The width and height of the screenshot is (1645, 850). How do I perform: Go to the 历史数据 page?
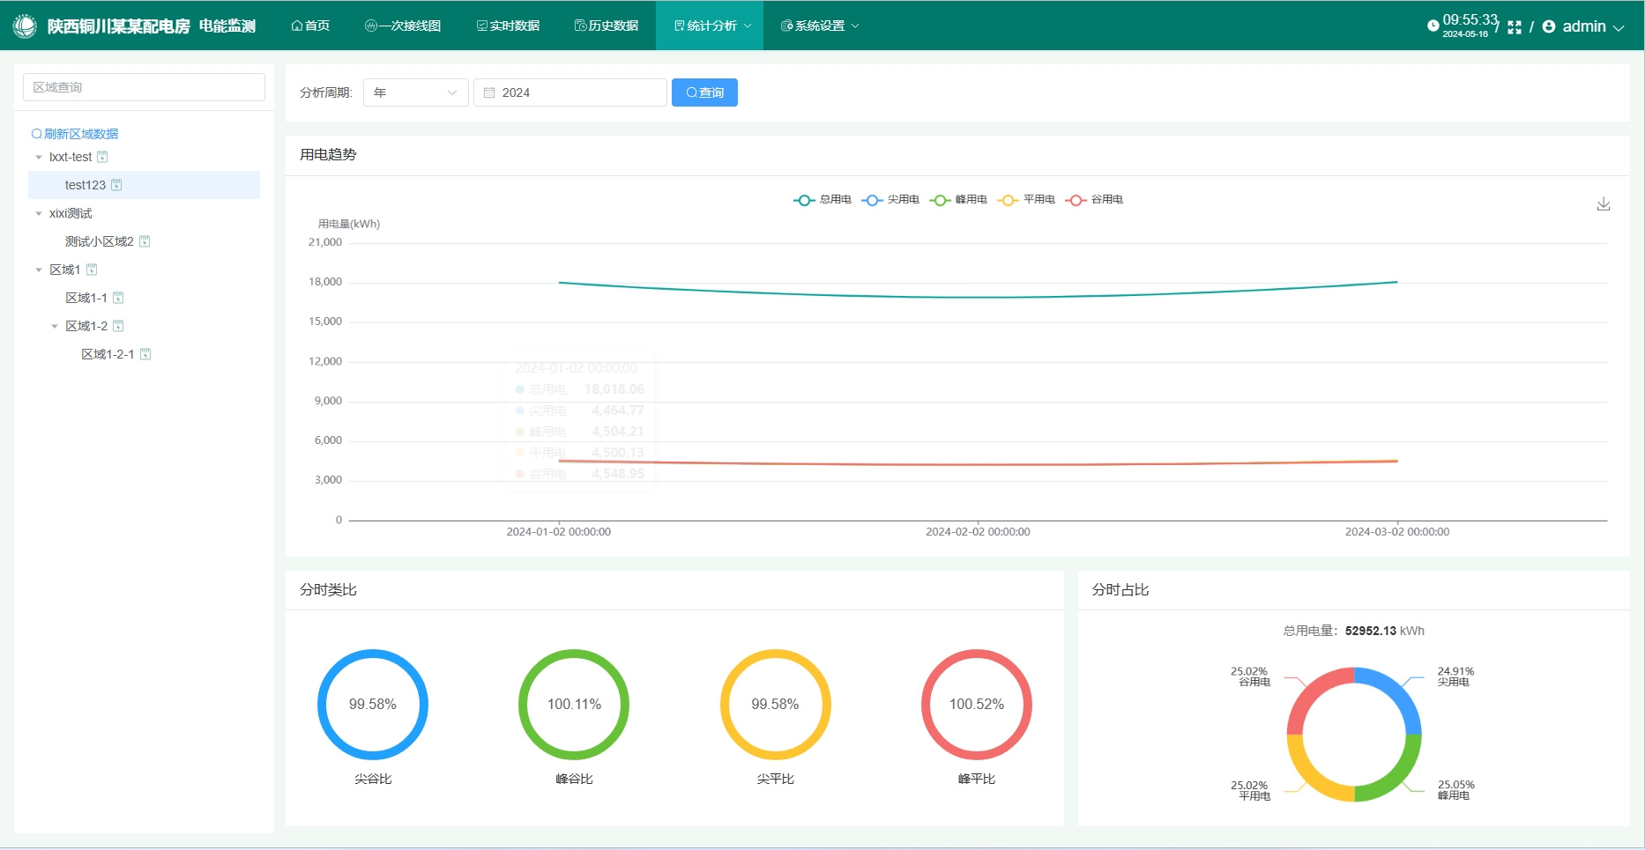[x=607, y=26]
